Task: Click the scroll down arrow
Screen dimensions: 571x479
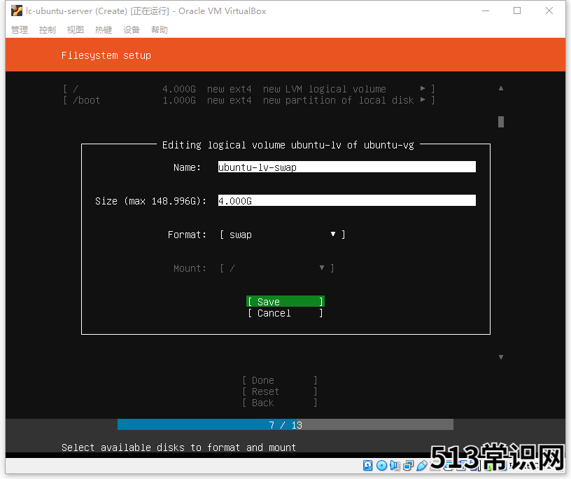Action: [x=501, y=357]
